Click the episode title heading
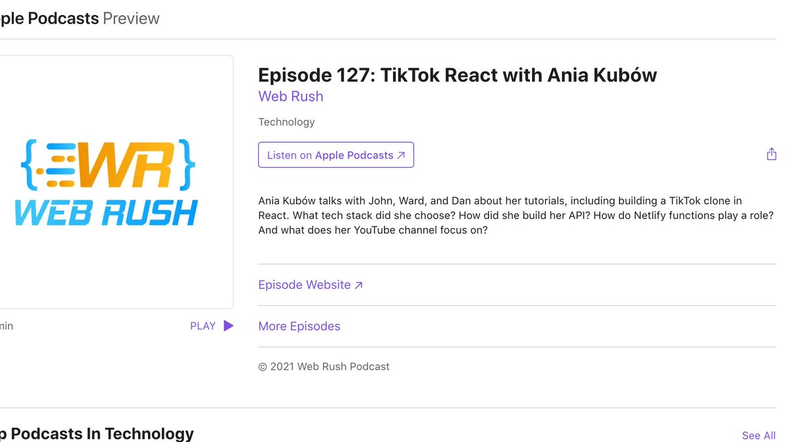This screenshot has height=442, width=786. 457,75
